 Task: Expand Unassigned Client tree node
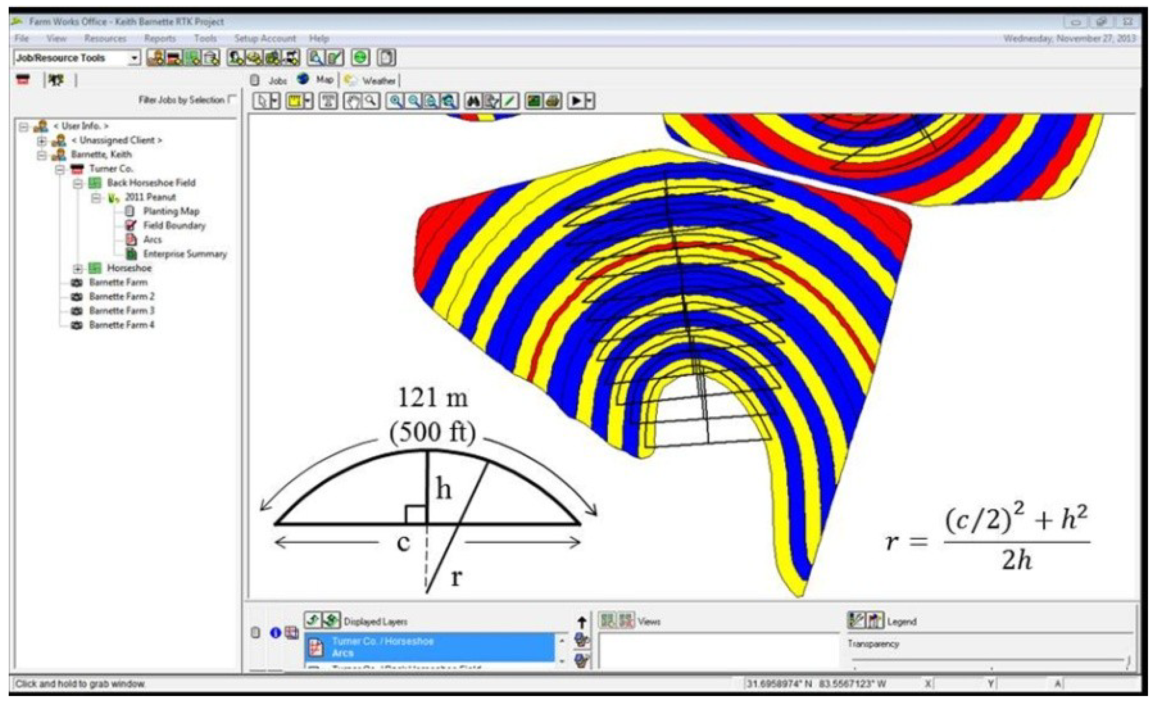coord(42,141)
